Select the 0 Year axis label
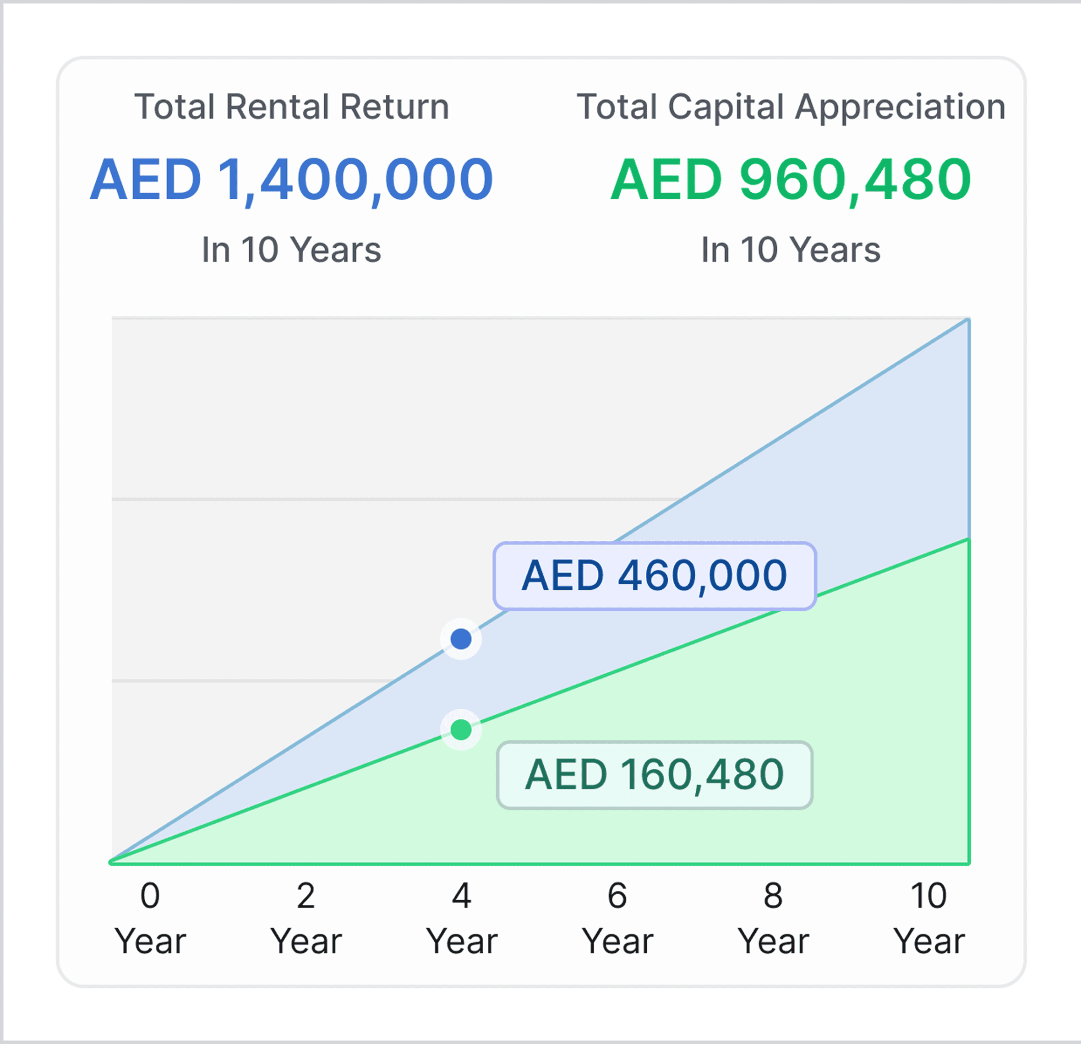This screenshot has width=1081, height=1044. [150, 918]
